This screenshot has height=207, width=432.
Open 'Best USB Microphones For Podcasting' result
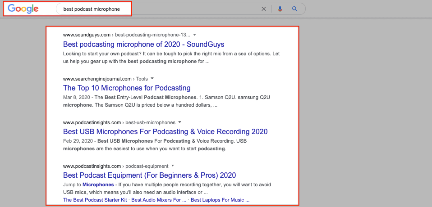pyautogui.click(x=165, y=131)
